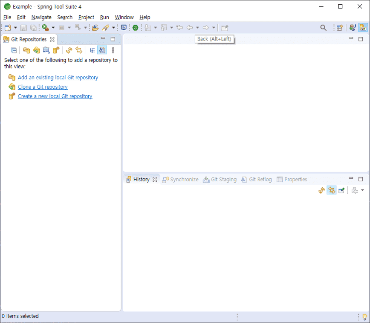Image resolution: width=370 pixels, height=323 pixels.
Task: Click the lightbulb tip icon in status bar
Action: [364, 317]
